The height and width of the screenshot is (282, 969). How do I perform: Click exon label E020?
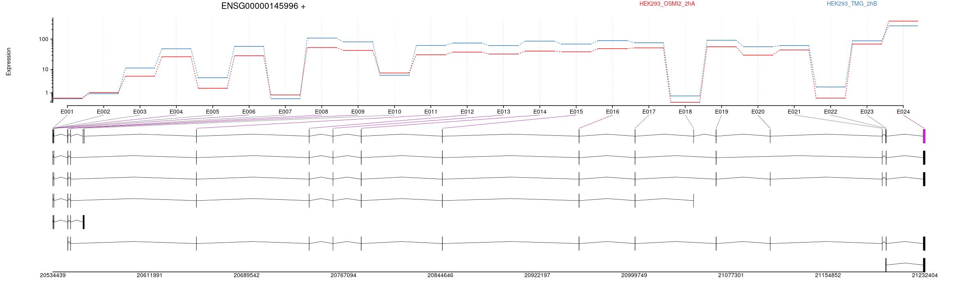[x=758, y=112]
